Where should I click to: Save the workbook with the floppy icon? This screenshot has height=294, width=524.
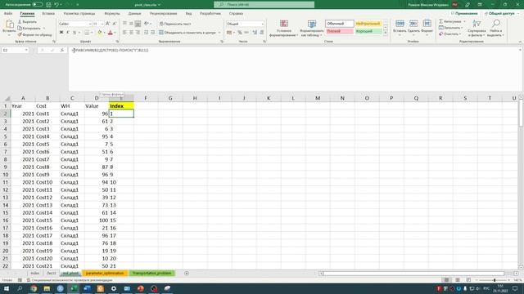point(49,5)
